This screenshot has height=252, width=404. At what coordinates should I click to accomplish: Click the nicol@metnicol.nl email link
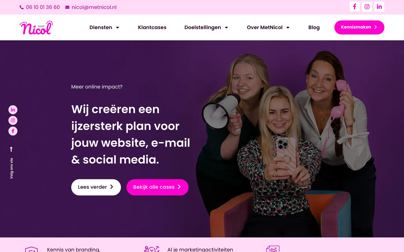(94, 7)
